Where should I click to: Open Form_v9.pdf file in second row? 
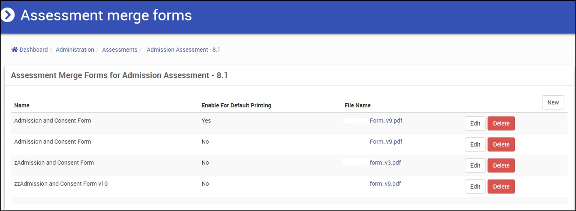tap(386, 142)
